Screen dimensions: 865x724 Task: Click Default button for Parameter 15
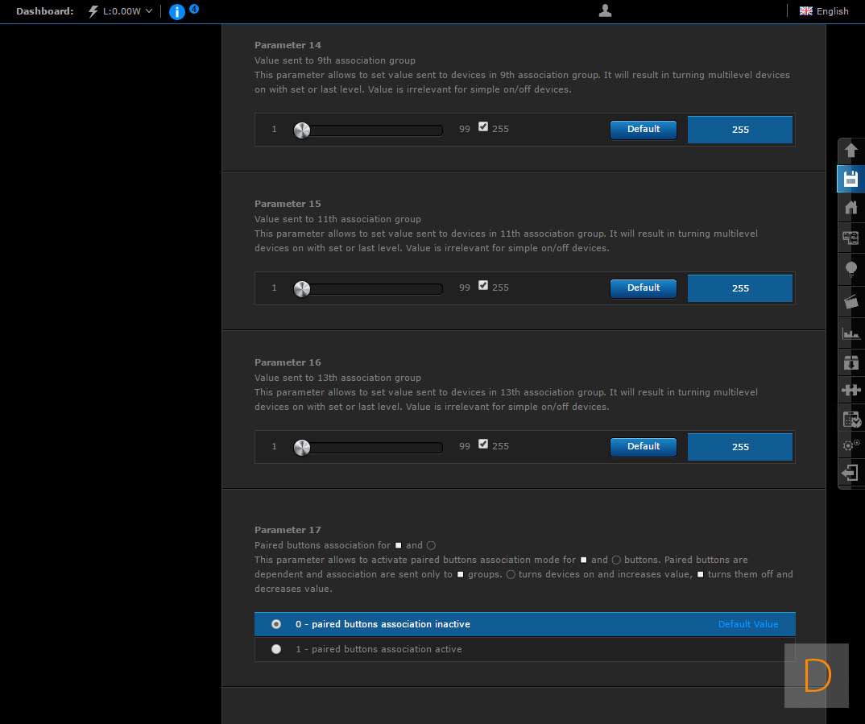coord(643,288)
